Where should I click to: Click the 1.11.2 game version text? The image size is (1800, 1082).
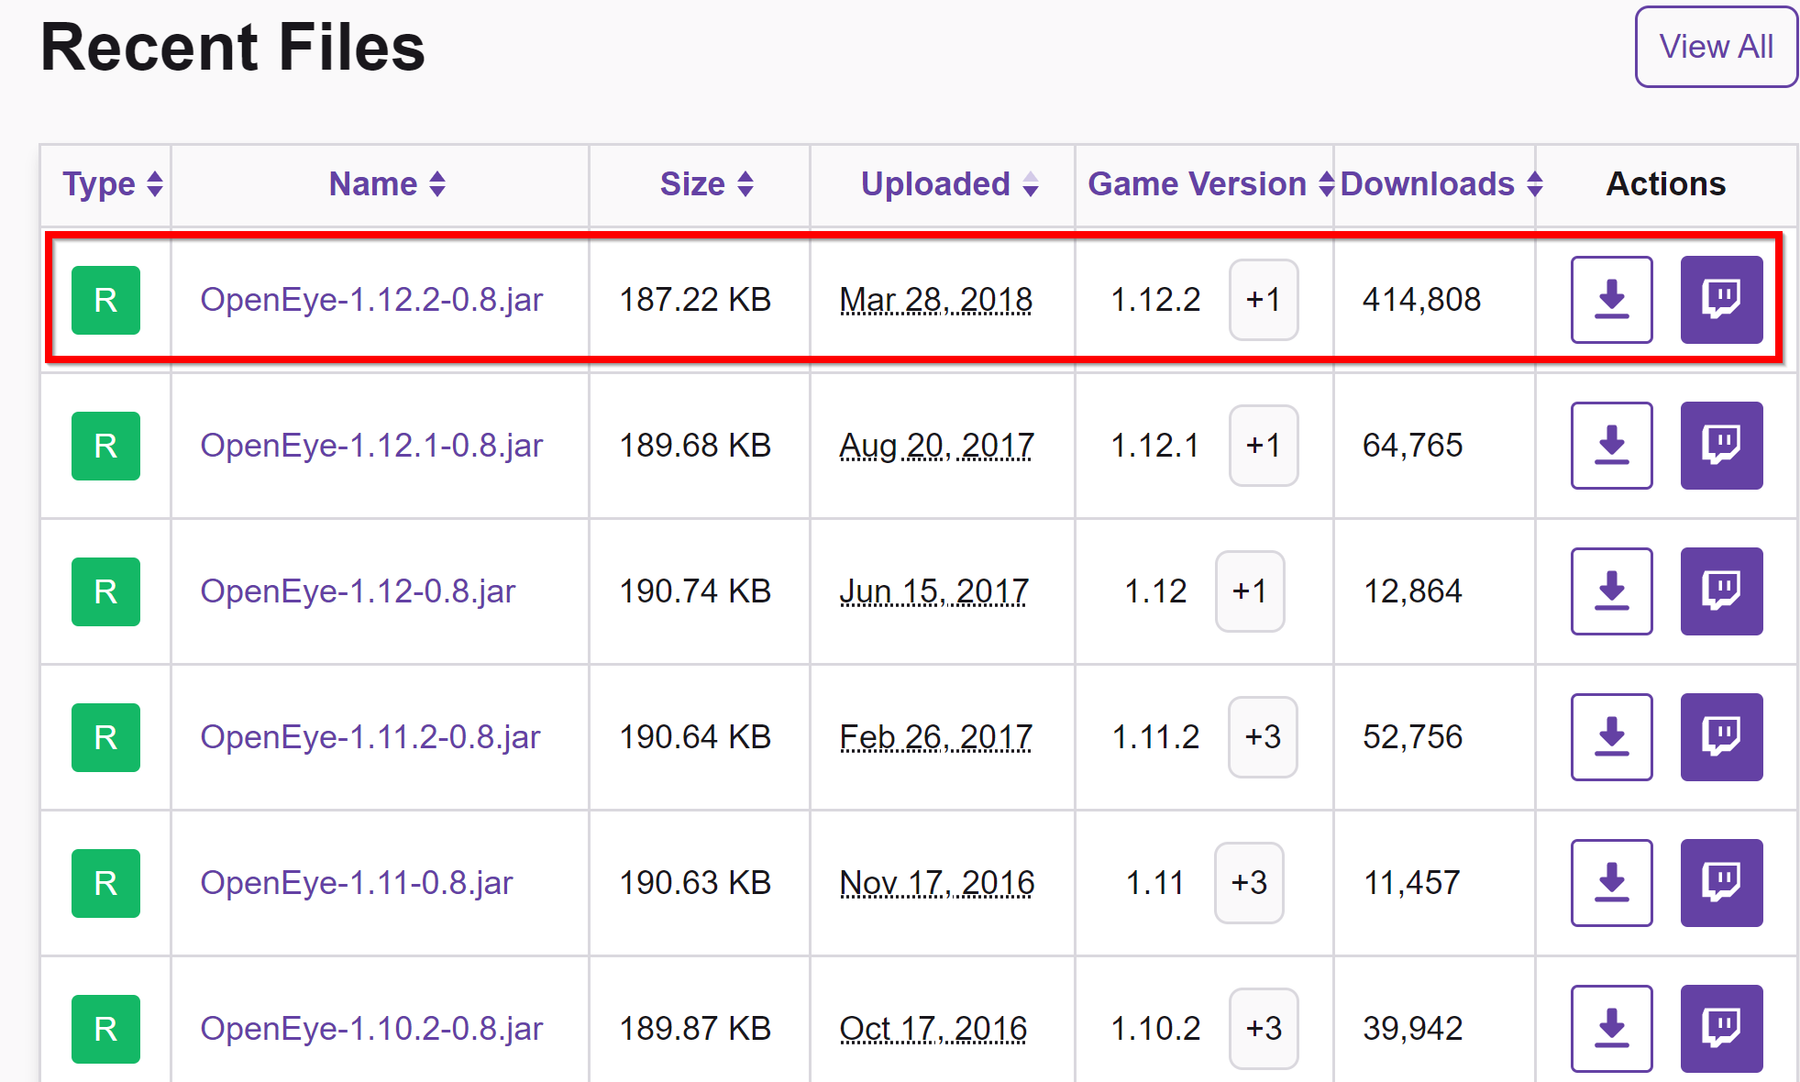[1155, 737]
